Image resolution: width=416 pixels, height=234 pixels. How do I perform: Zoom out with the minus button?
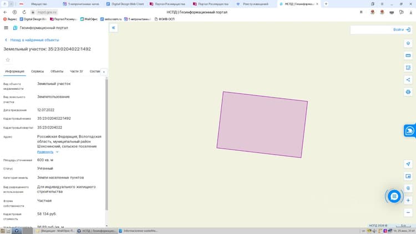(x=408, y=212)
